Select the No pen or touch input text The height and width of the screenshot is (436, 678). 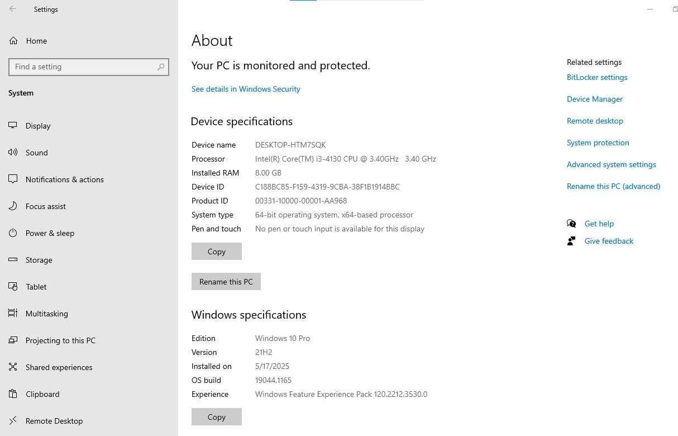[340, 229]
